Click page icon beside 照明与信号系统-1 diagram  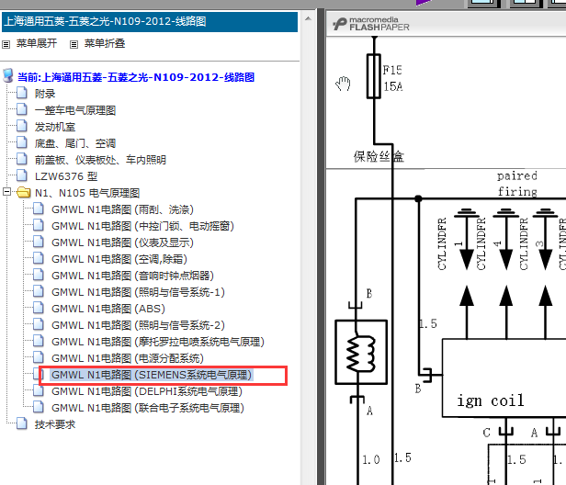click(x=39, y=291)
